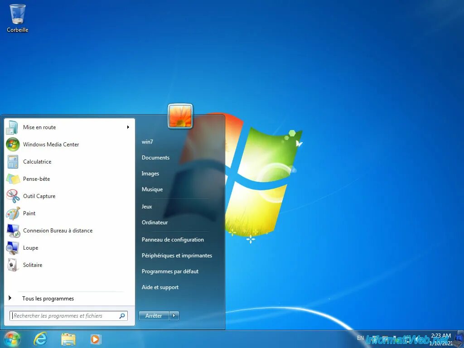The height and width of the screenshot is (348, 464).
Task: Open the Solitaire card game icon
Action: (x=13, y=265)
